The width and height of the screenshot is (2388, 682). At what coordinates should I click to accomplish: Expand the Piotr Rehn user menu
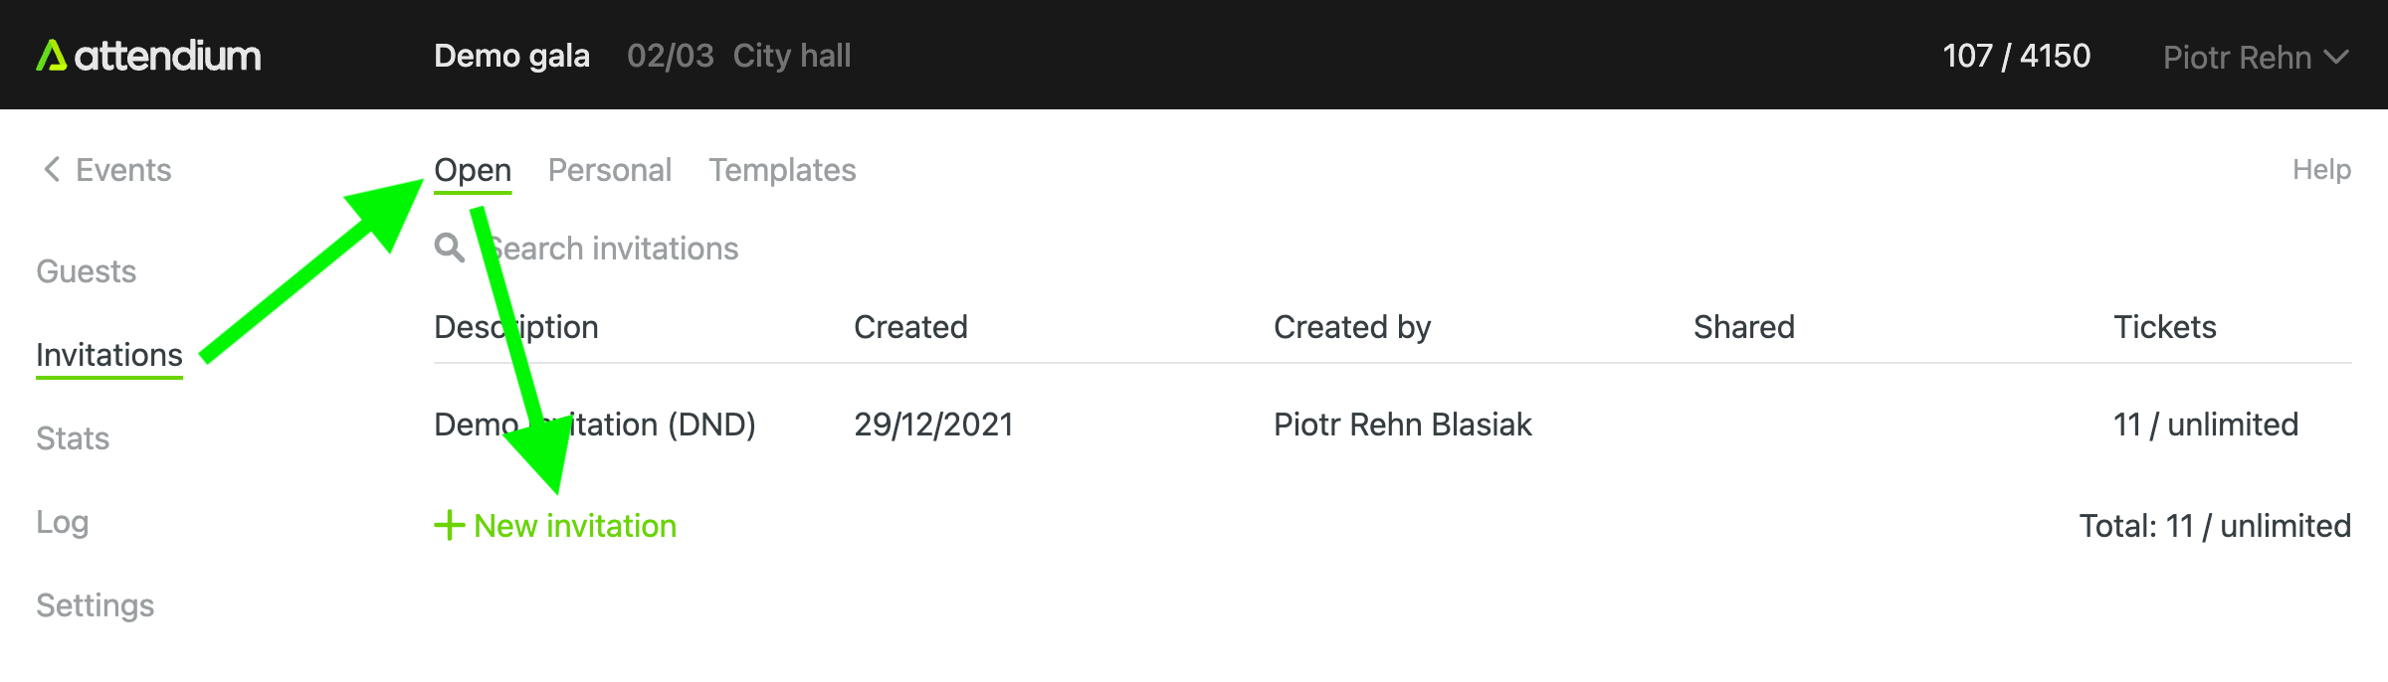2255,58
